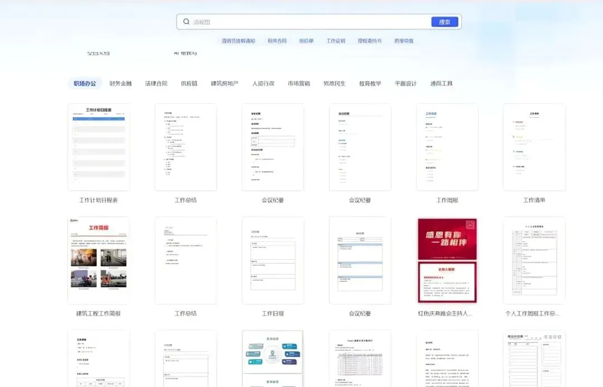
Task: Open the 思维导图 suggested search link
Action: point(404,41)
